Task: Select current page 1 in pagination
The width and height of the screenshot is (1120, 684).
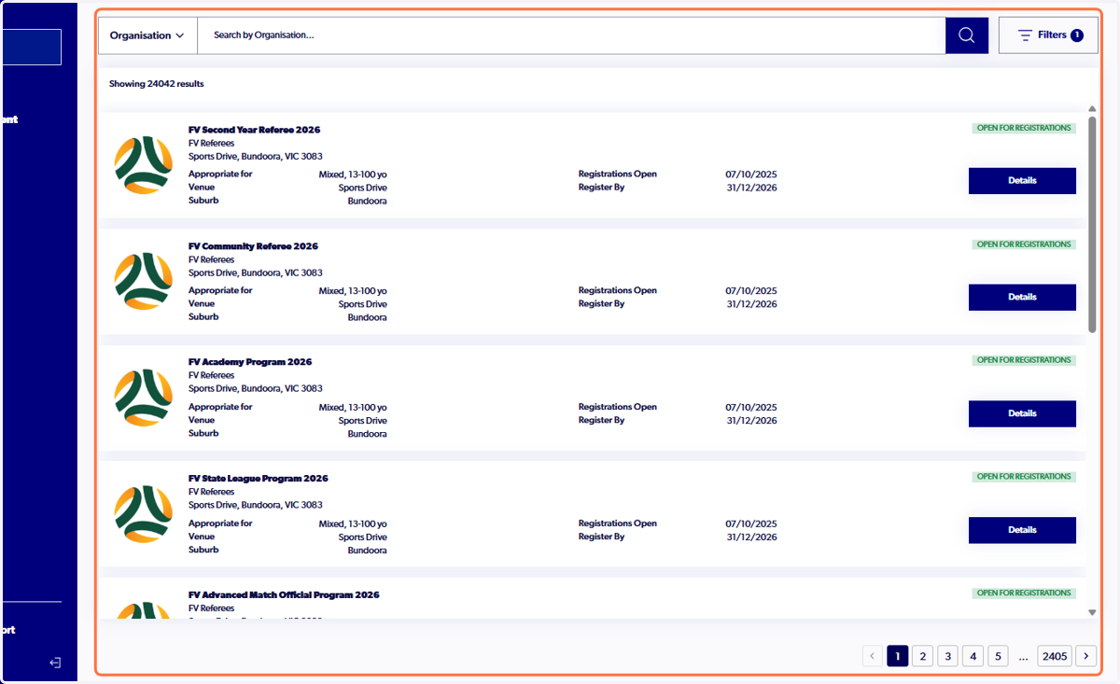Action: pyautogui.click(x=897, y=656)
